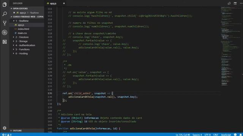Switch to the app.js tab
Image resolution: width=243 pixels, height=136 pixels.
click(53, 3)
